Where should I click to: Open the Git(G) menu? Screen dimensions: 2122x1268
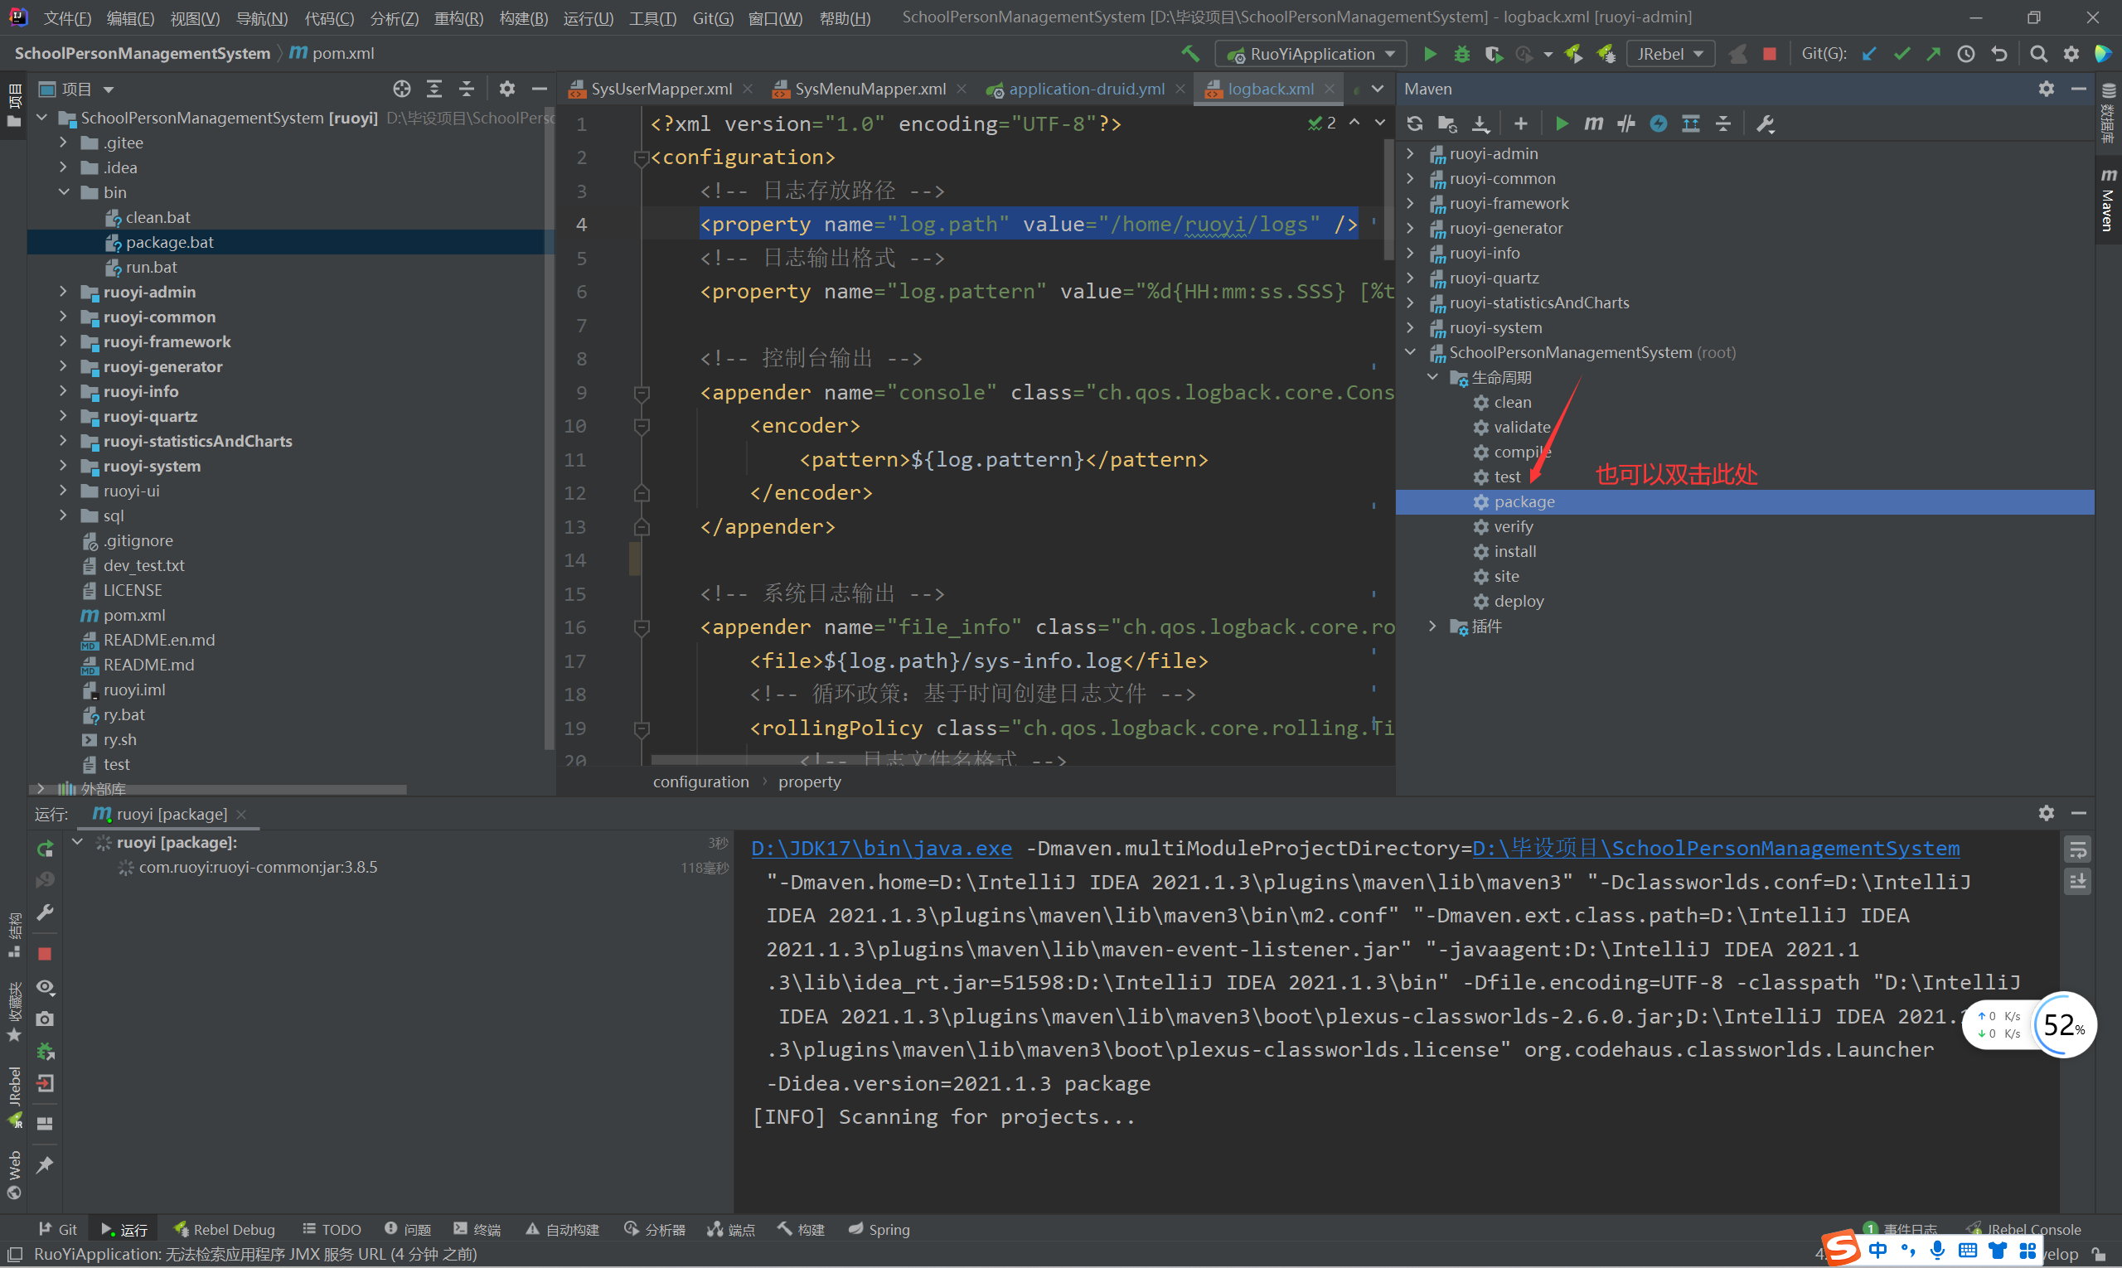(712, 18)
